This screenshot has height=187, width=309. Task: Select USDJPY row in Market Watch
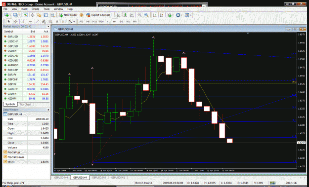click(x=26, y=51)
